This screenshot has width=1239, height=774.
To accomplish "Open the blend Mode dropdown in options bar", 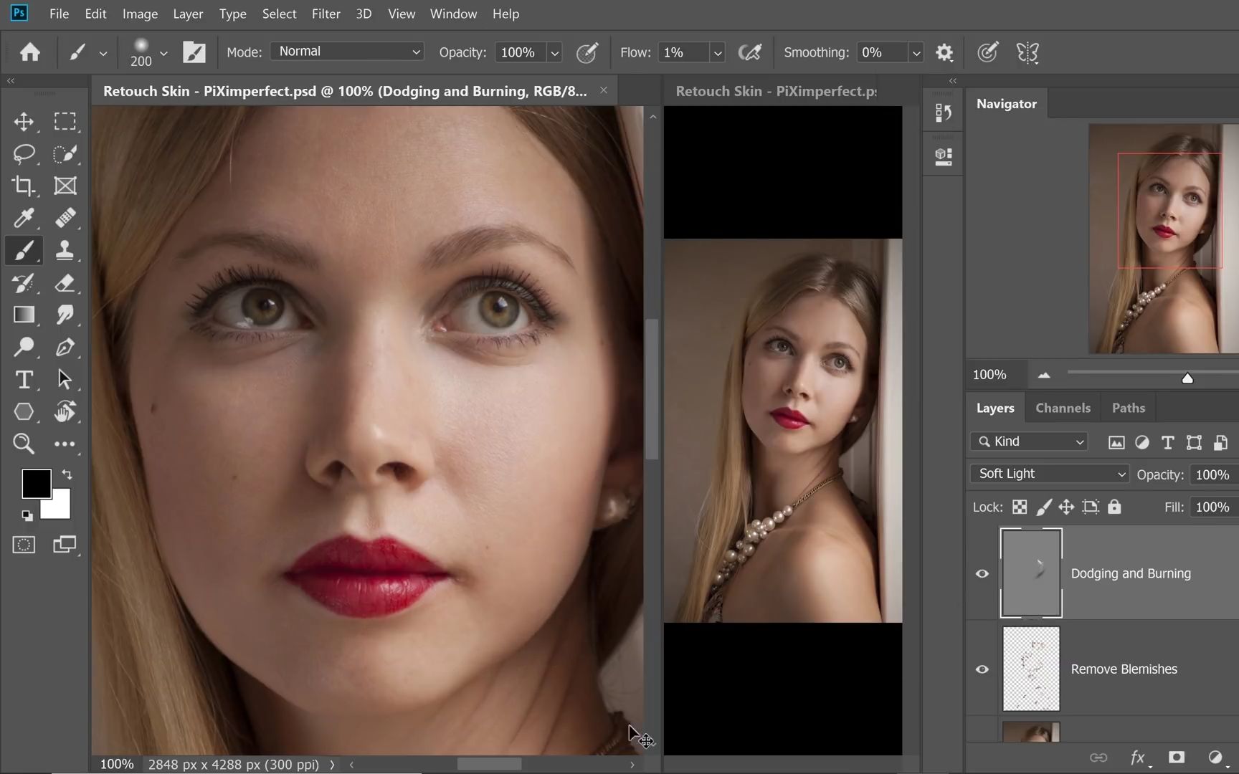I will point(347,51).
